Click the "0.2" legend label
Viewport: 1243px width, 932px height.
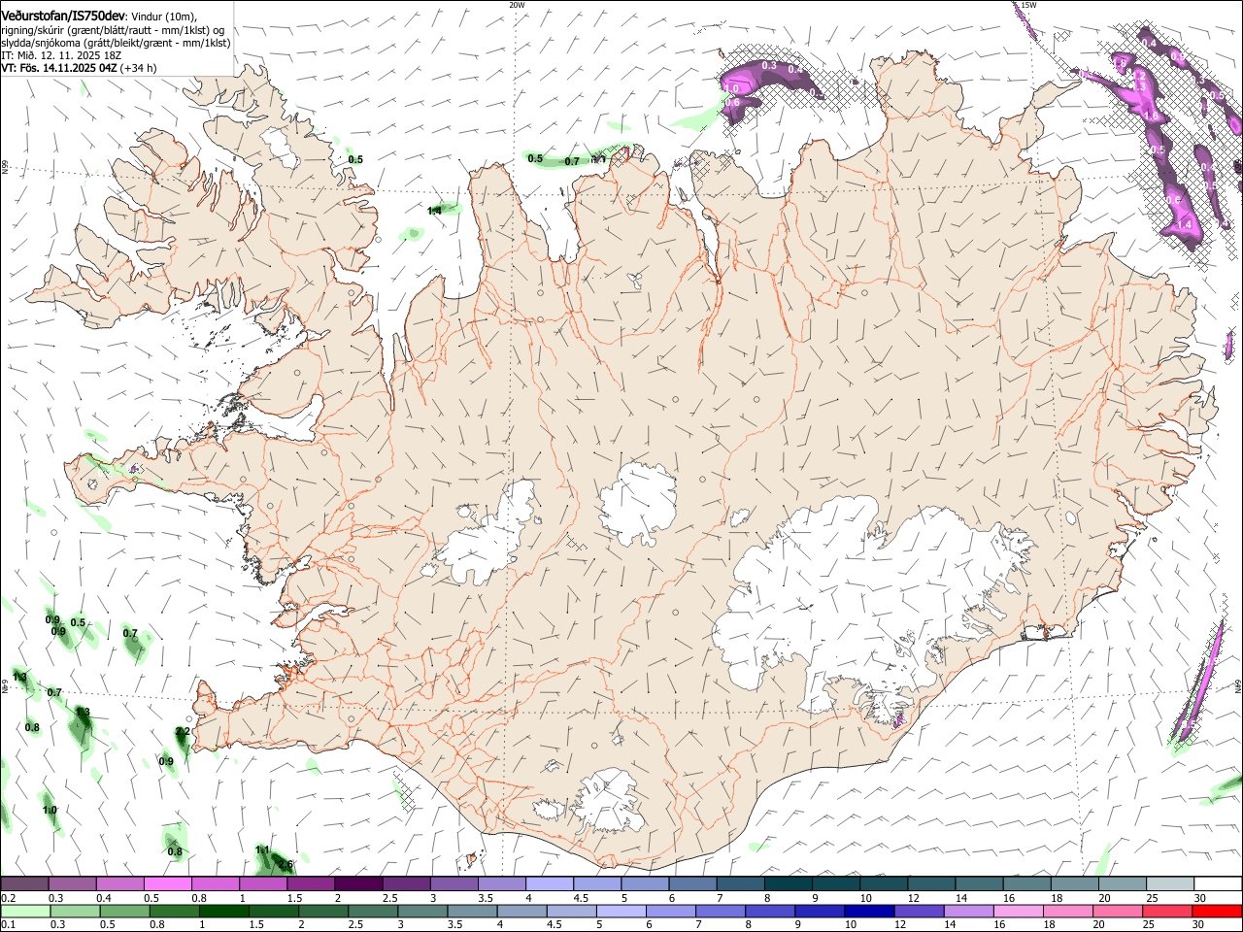pyautogui.click(x=9, y=898)
